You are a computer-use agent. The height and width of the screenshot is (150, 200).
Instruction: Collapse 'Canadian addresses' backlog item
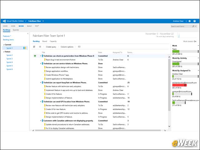click(x=41, y=121)
